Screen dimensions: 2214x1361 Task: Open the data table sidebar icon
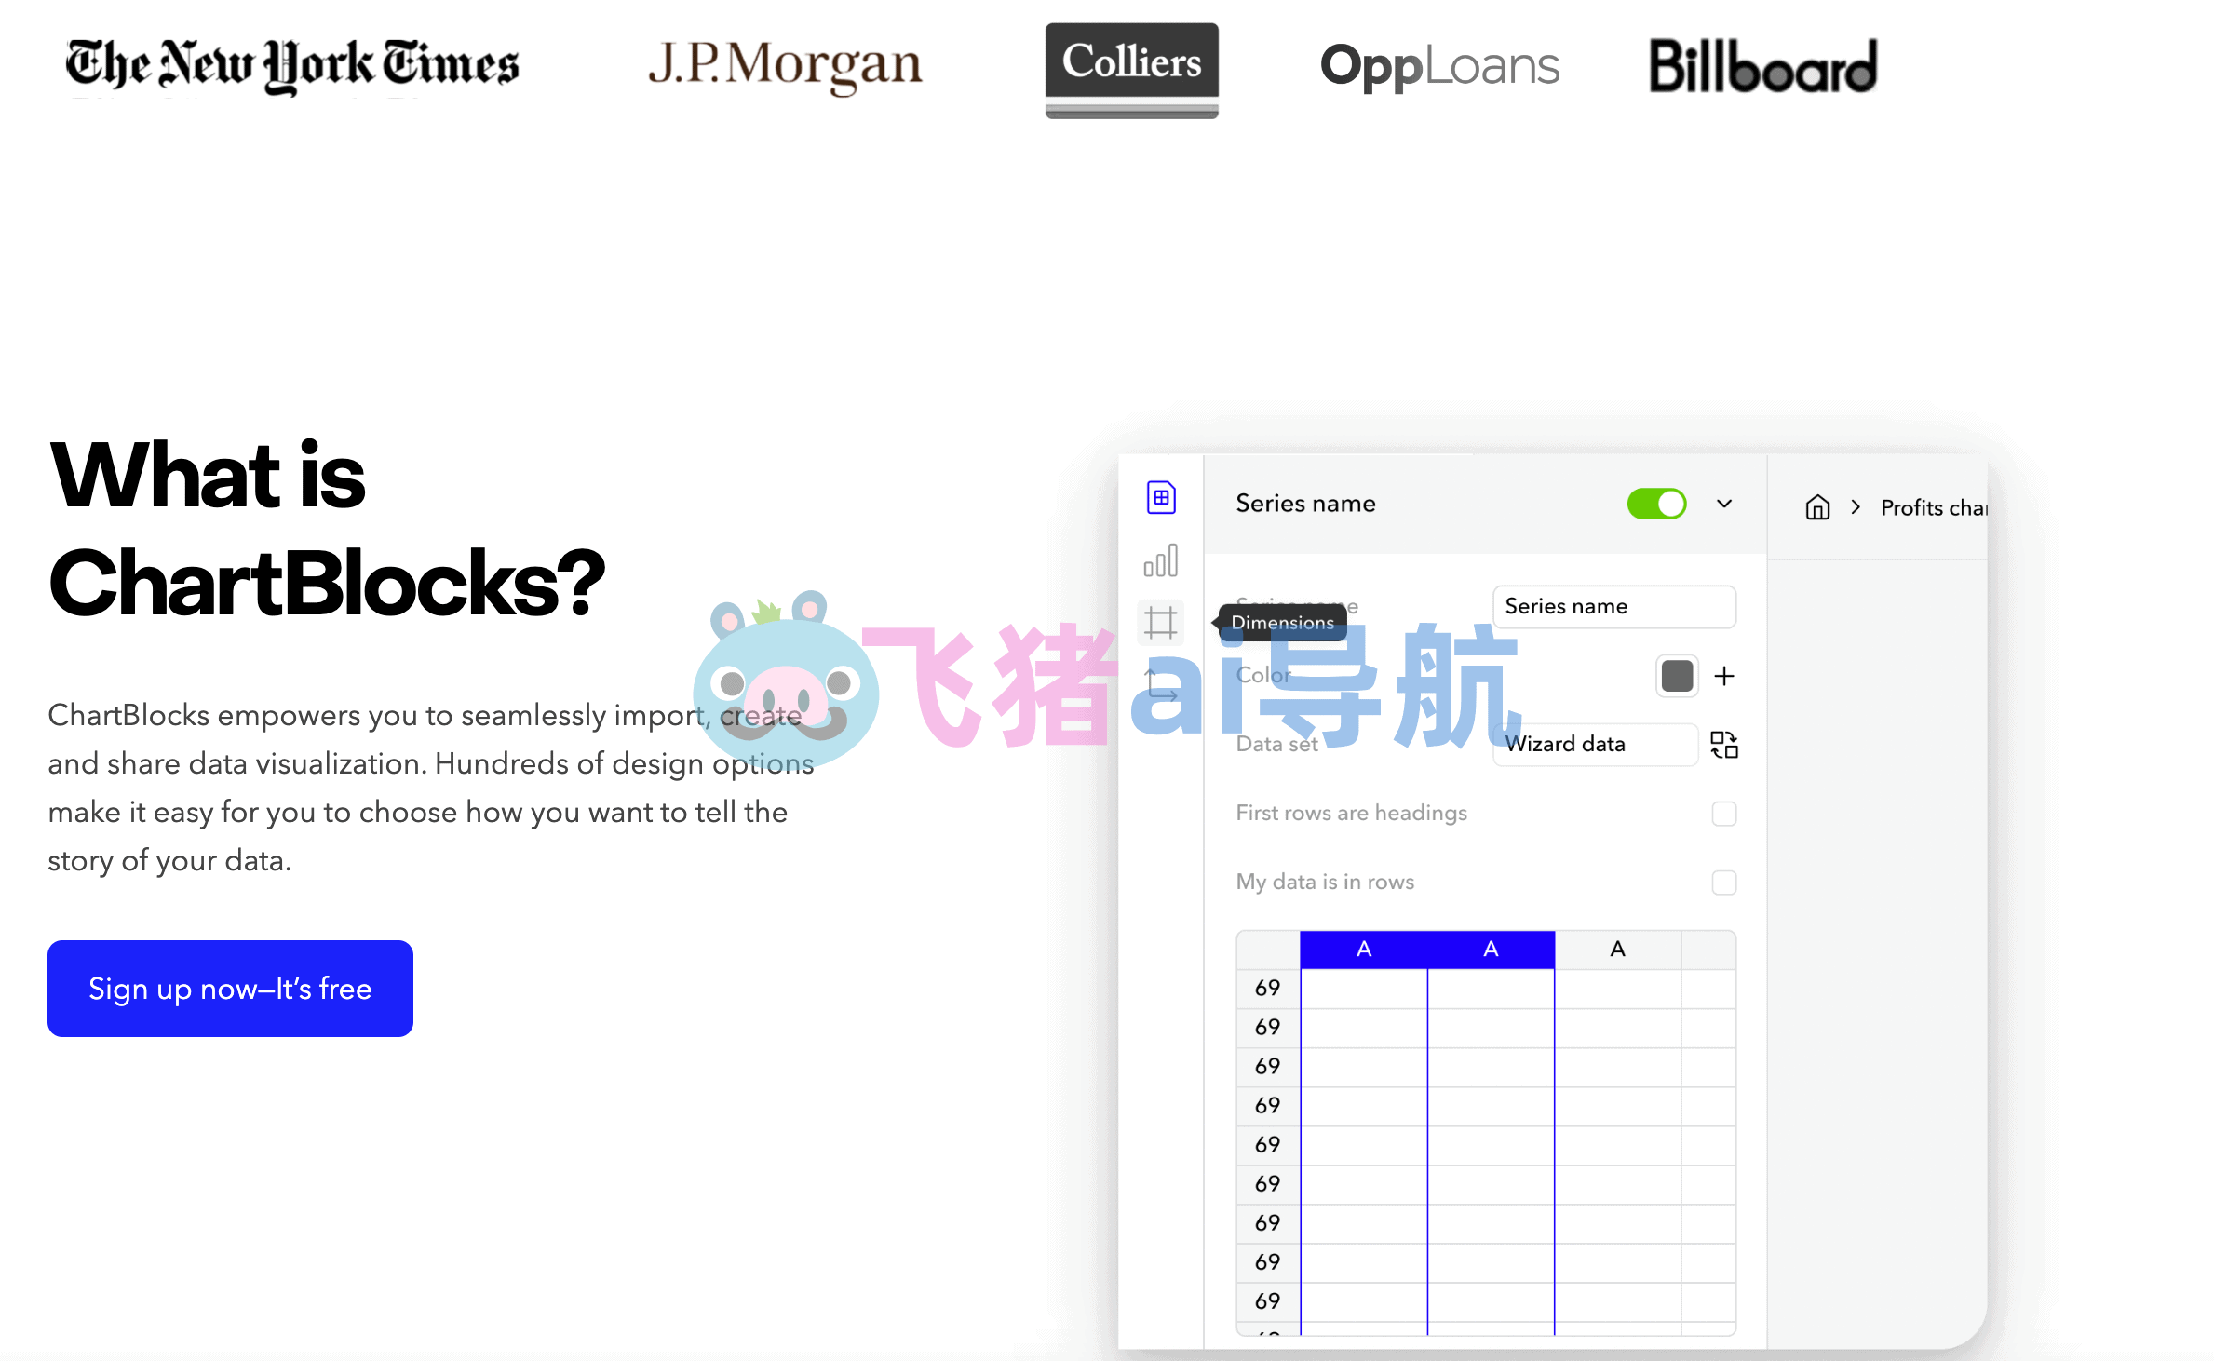[x=1160, y=497]
